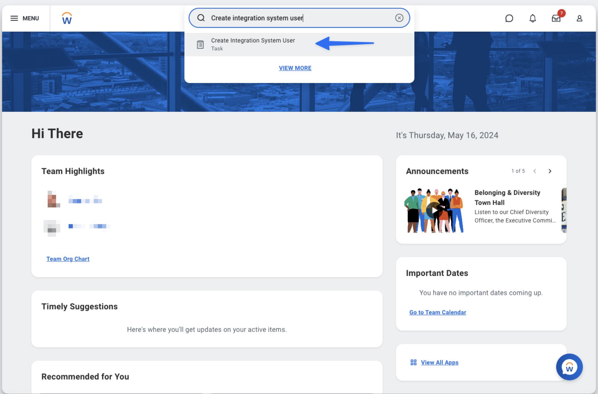Open the Team Org Chart link
The height and width of the screenshot is (394, 598).
pos(68,259)
